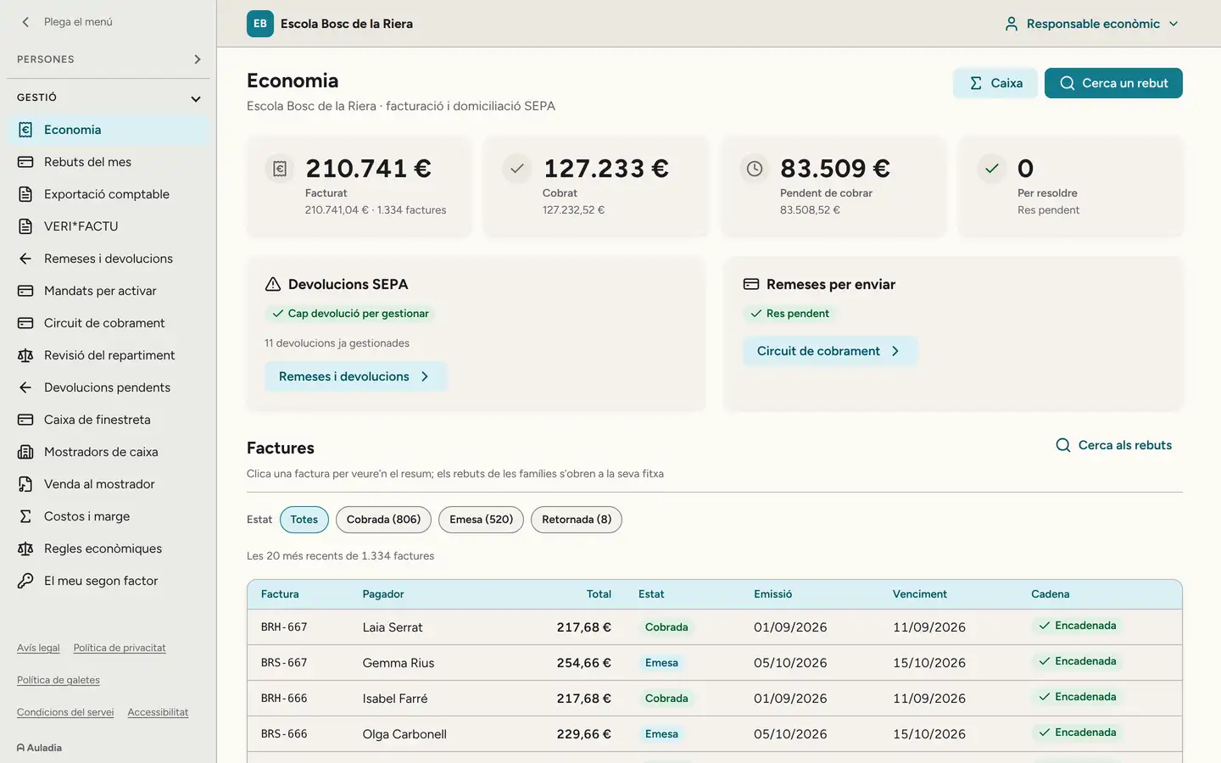Image resolution: width=1221 pixels, height=763 pixels.
Task: Open the Condicions del servei link
Action: click(65, 712)
